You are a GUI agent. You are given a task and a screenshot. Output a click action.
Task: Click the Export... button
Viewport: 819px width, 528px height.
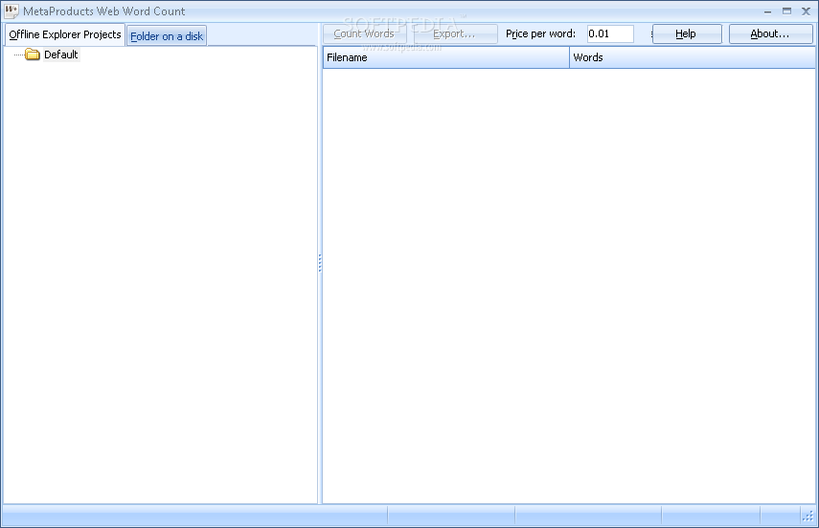pos(455,33)
